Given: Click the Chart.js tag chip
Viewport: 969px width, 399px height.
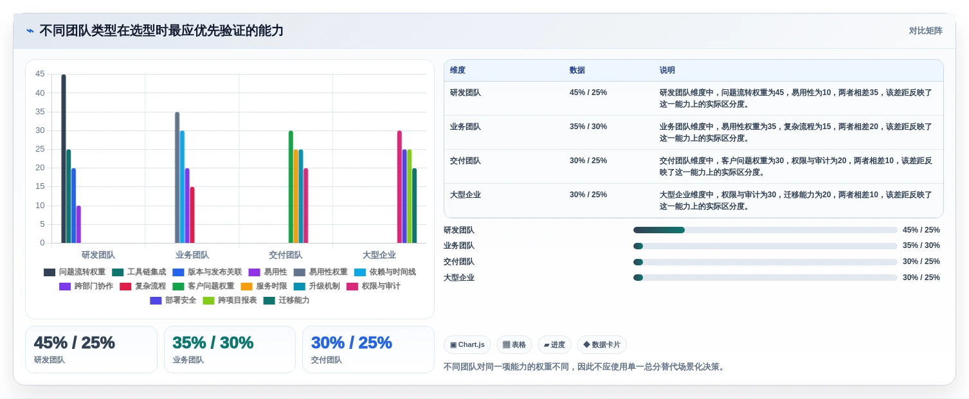Looking at the screenshot, I should pos(467,345).
